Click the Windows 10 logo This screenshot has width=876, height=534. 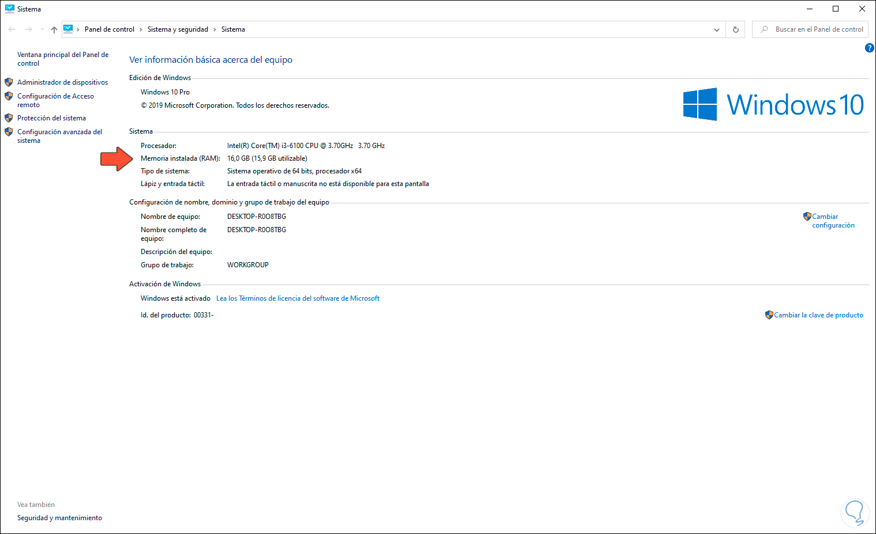click(773, 104)
